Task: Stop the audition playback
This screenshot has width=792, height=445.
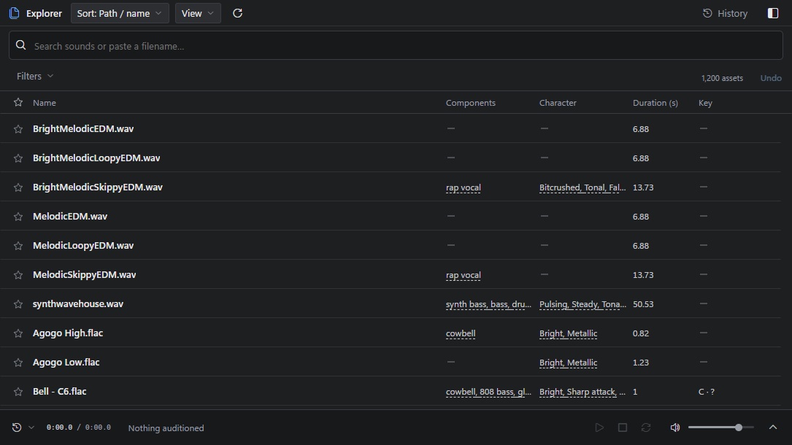Action: pos(622,427)
